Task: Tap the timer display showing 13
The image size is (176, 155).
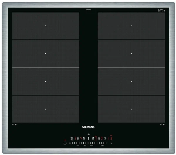Action: (110, 138)
